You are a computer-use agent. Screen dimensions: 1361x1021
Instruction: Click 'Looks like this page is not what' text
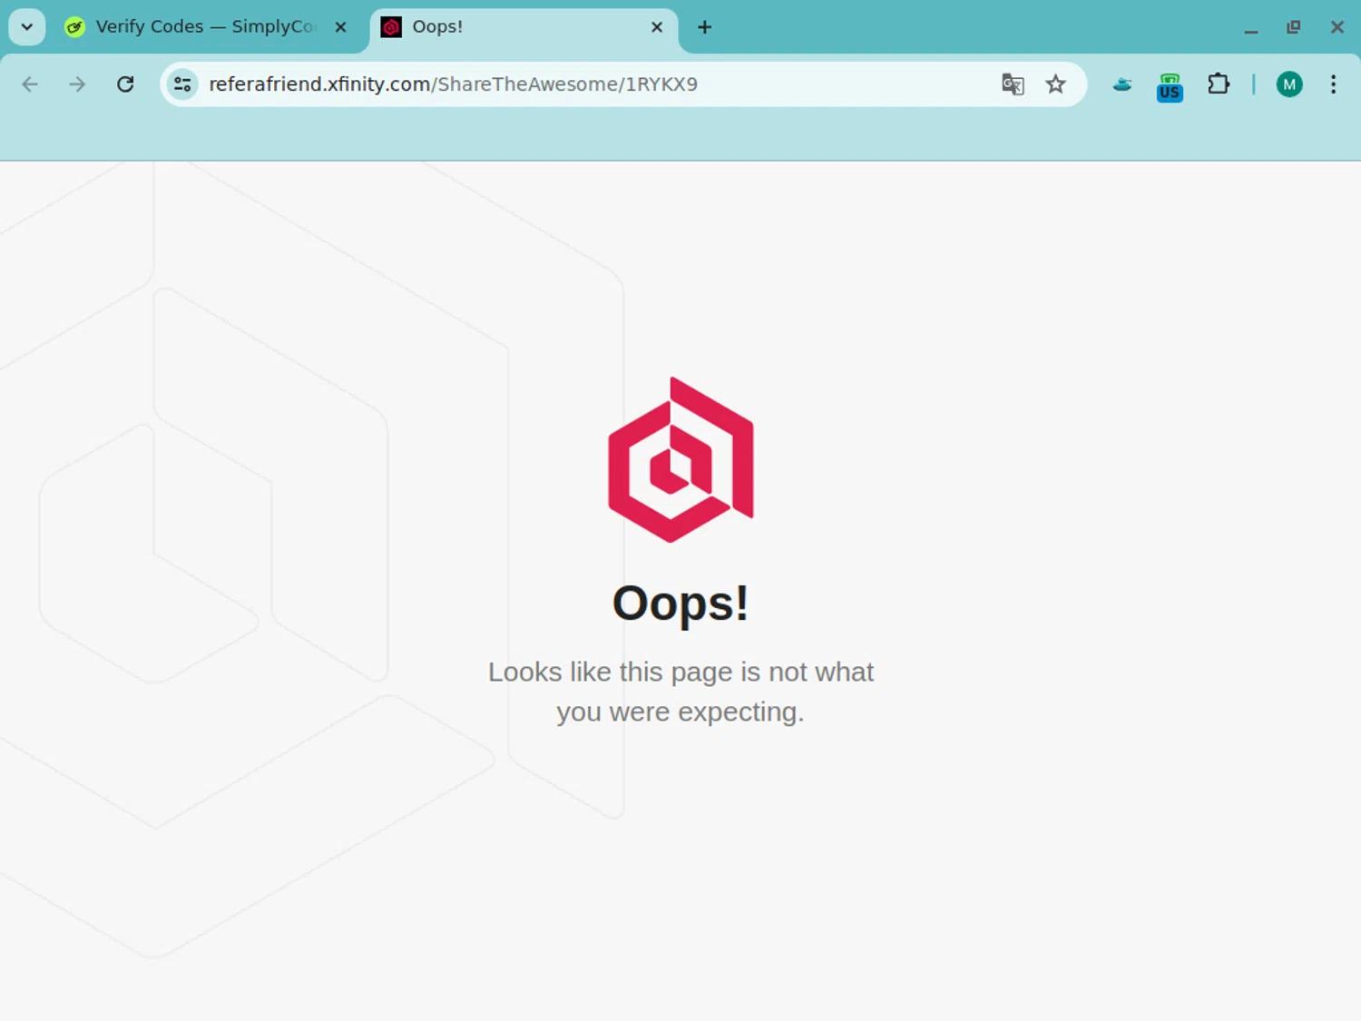pyautogui.click(x=680, y=672)
